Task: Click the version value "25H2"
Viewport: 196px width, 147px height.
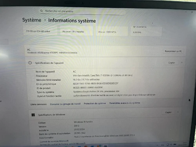Action: tap(76, 126)
